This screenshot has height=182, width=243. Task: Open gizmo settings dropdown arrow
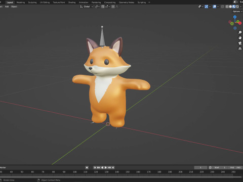coord(210,7)
